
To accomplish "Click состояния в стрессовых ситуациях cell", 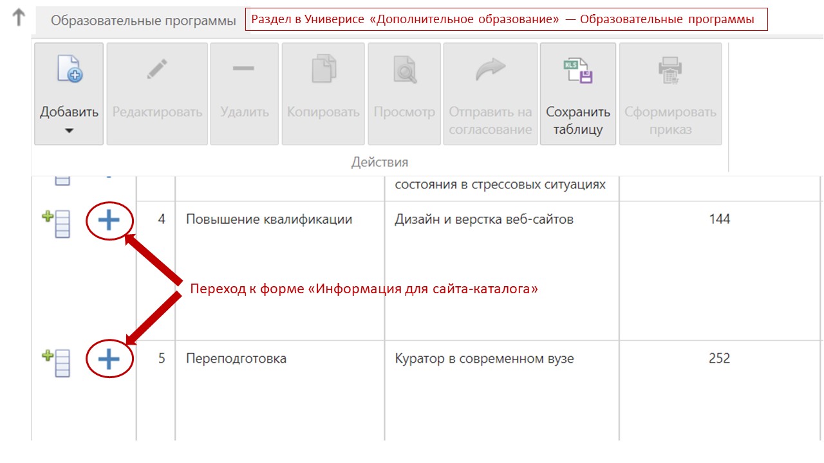I will [x=501, y=188].
